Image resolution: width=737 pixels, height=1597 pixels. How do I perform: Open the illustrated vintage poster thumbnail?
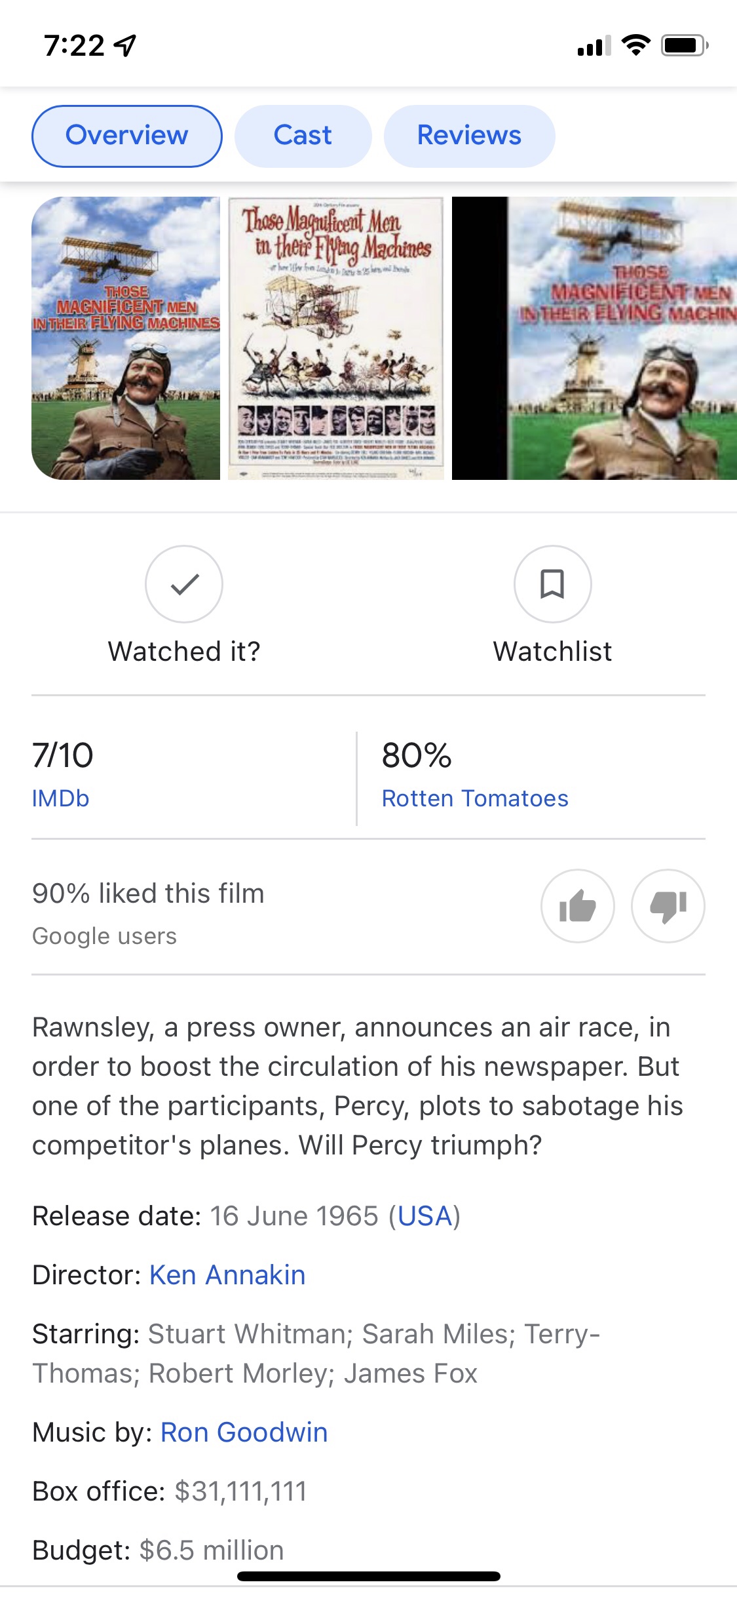tap(335, 338)
